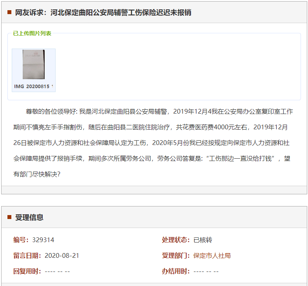
Task: Click the 网友诉求 complaint headline text
Action: pos(103,13)
